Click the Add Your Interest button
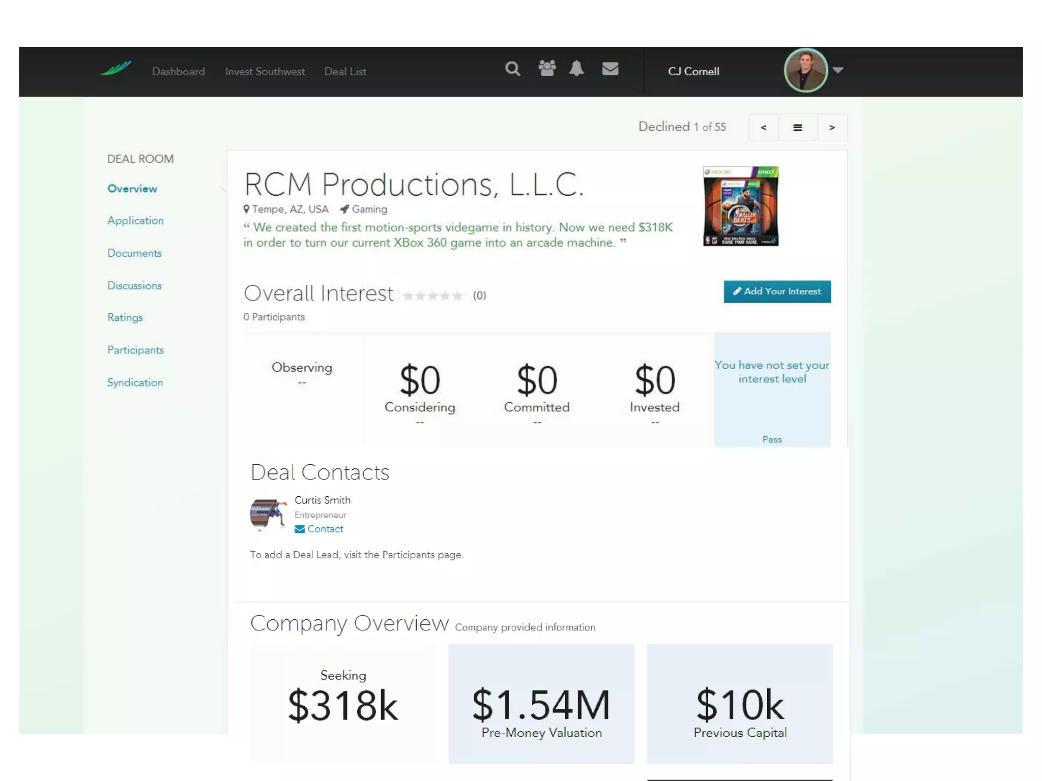The height and width of the screenshot is (781, 1042). coord(777,291)
